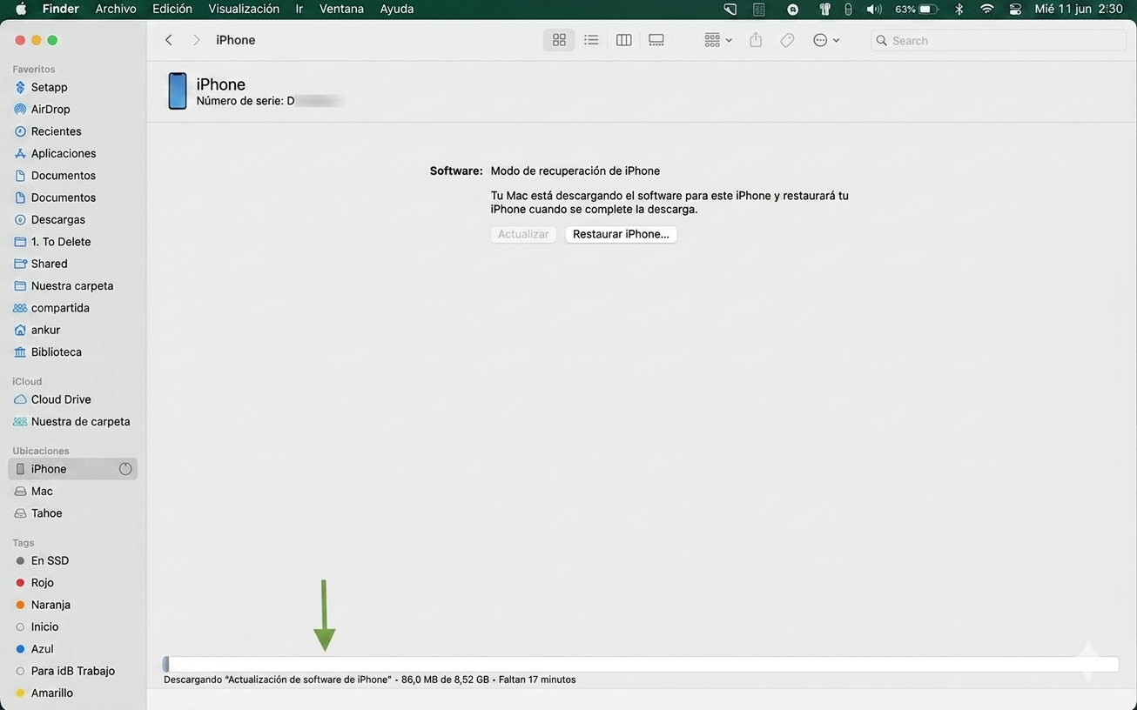Viewport: 1137px width, 710px height.
Task: Open the Finder menu
Action: (61, 9)
